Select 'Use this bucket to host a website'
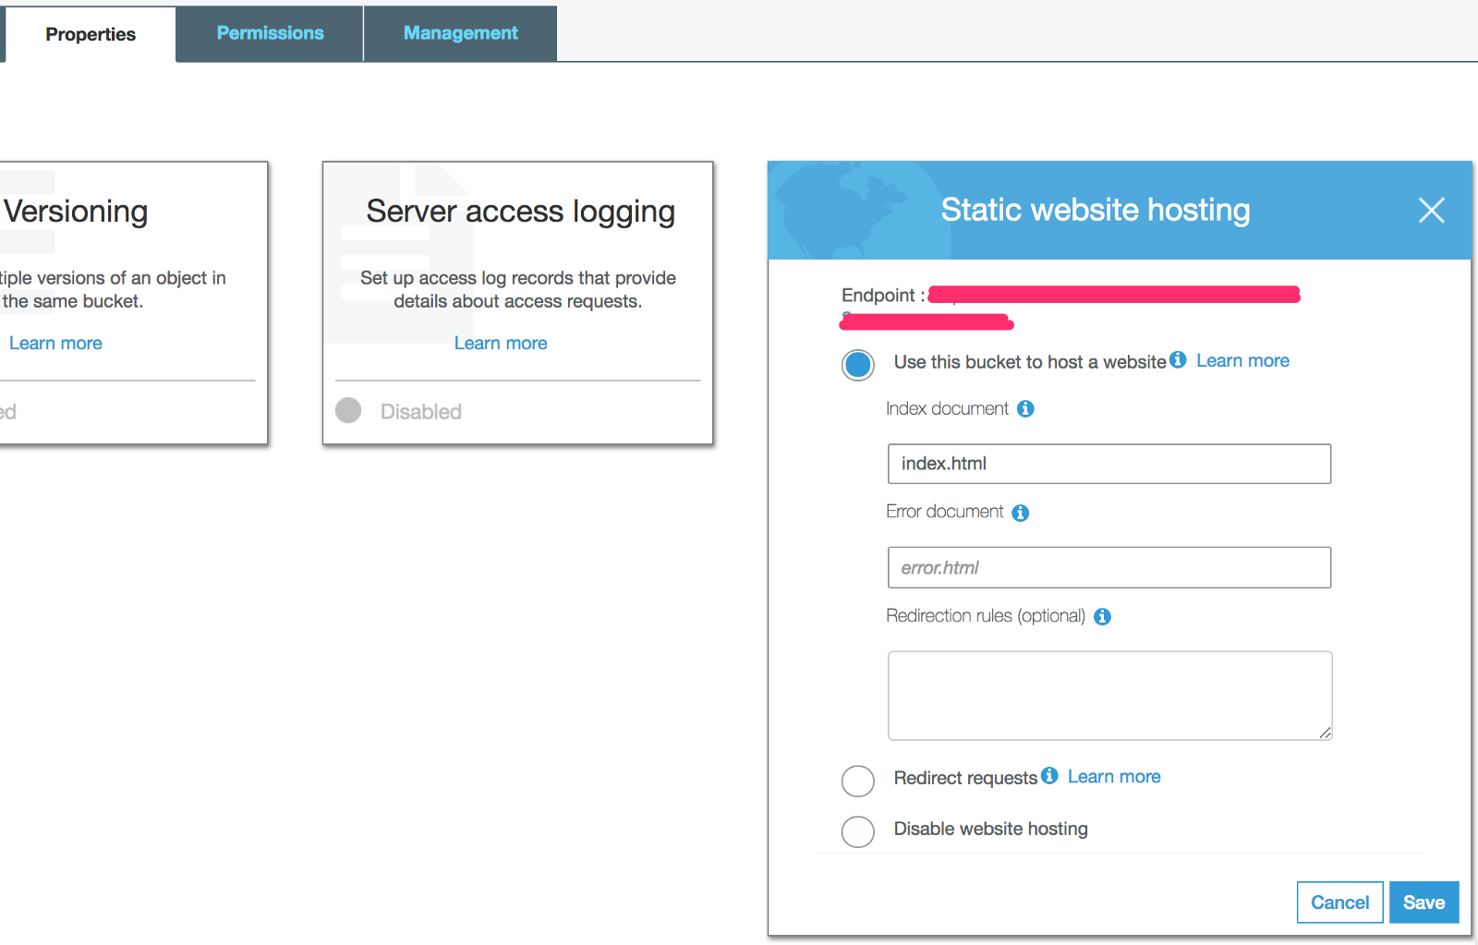This screenshot has height=945, width=1478. [x=858, y=364]
